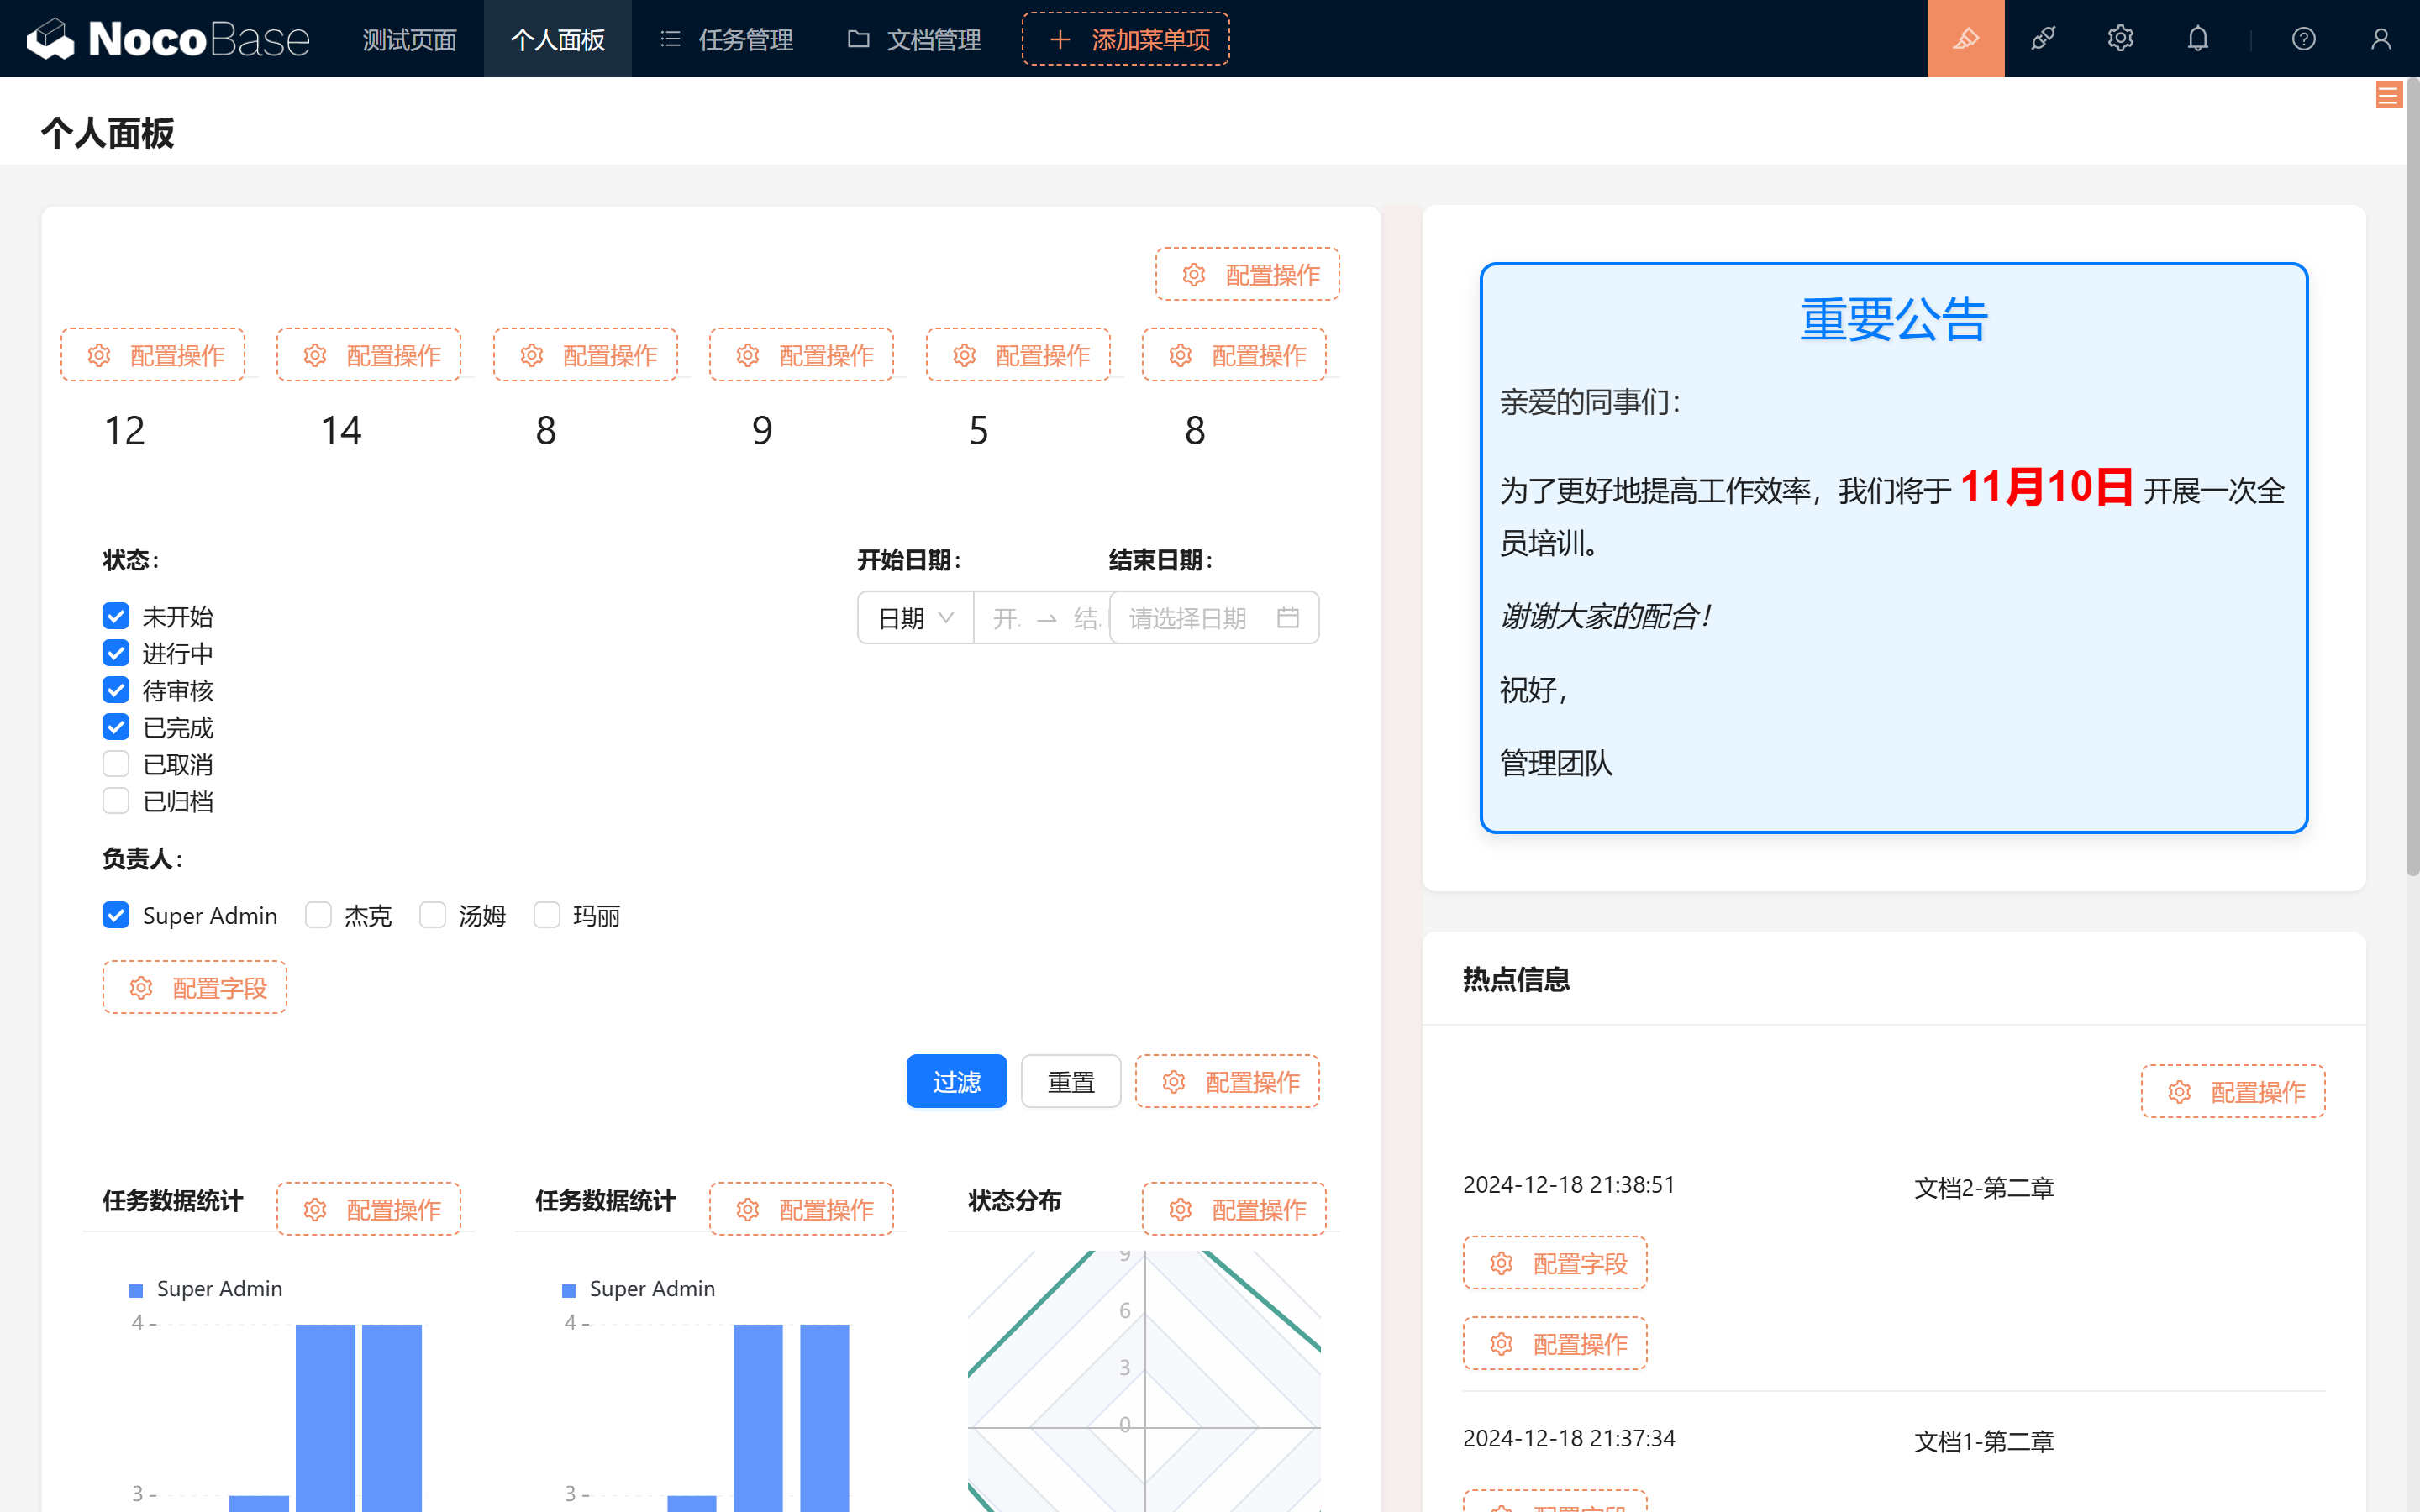Click gear icon of 热点信息 top 配置操作

point(2180,1092)
